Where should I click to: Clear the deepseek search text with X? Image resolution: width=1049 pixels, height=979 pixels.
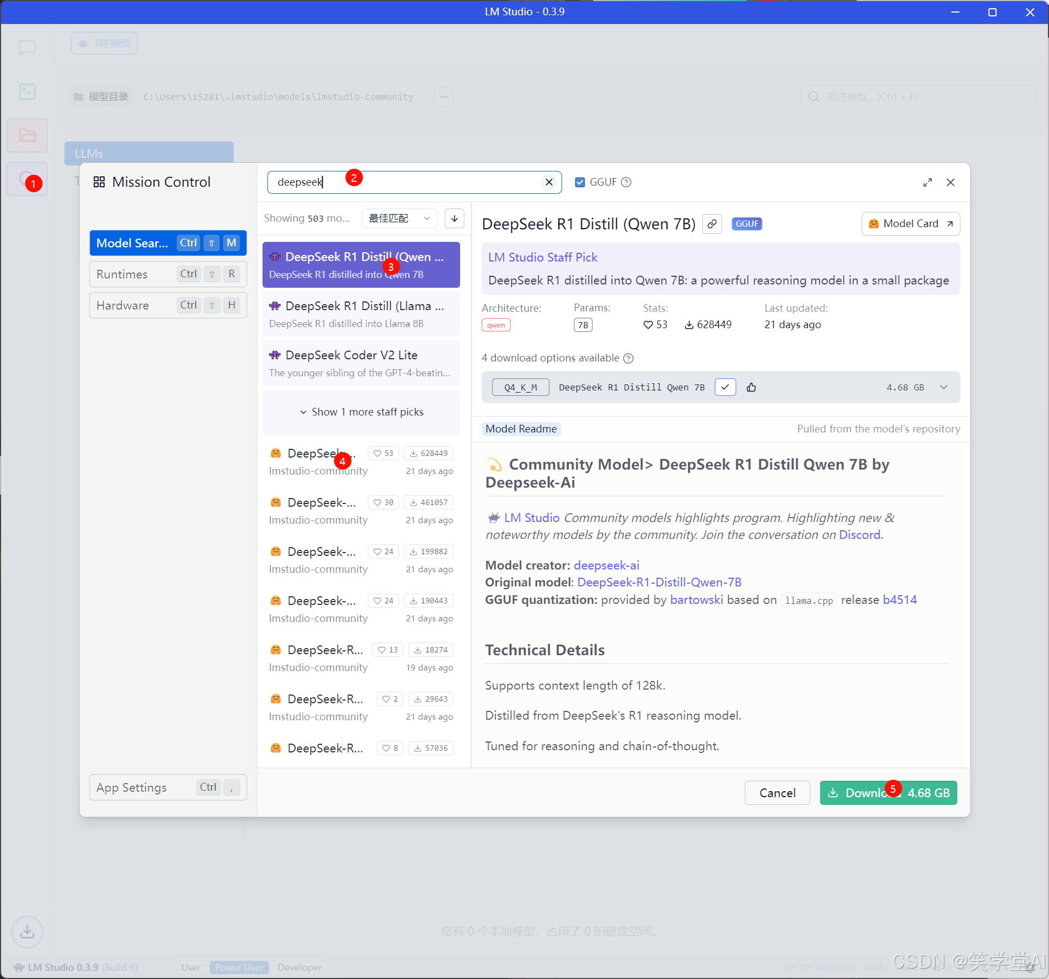tap(549, 182)
